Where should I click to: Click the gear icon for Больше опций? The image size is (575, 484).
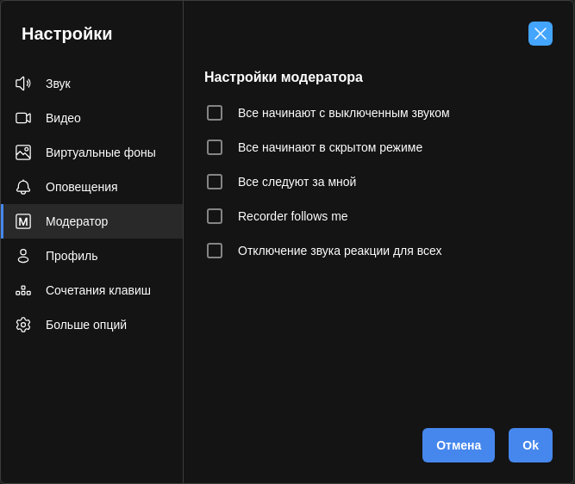pos(23,325)
